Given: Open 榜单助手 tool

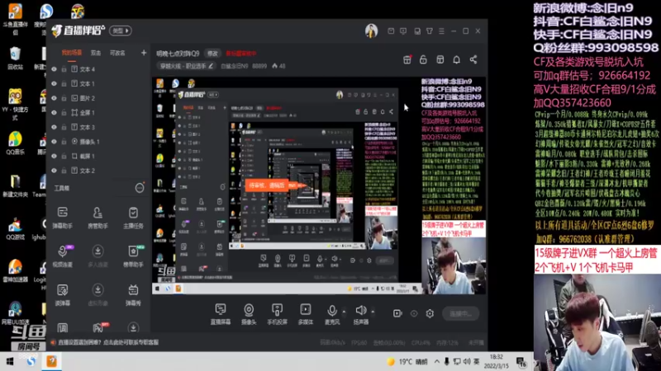Looking at the screenshot, I should click(x=133, y=256).
